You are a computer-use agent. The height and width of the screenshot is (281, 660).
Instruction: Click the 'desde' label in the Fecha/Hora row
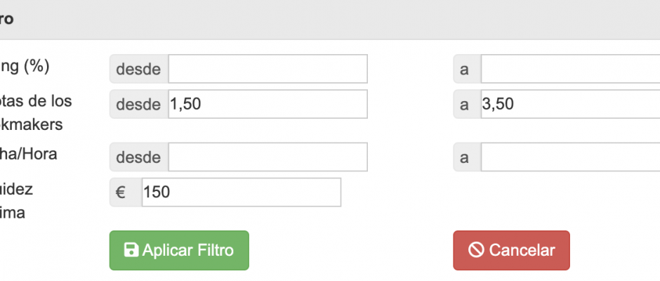pos(139,157)
